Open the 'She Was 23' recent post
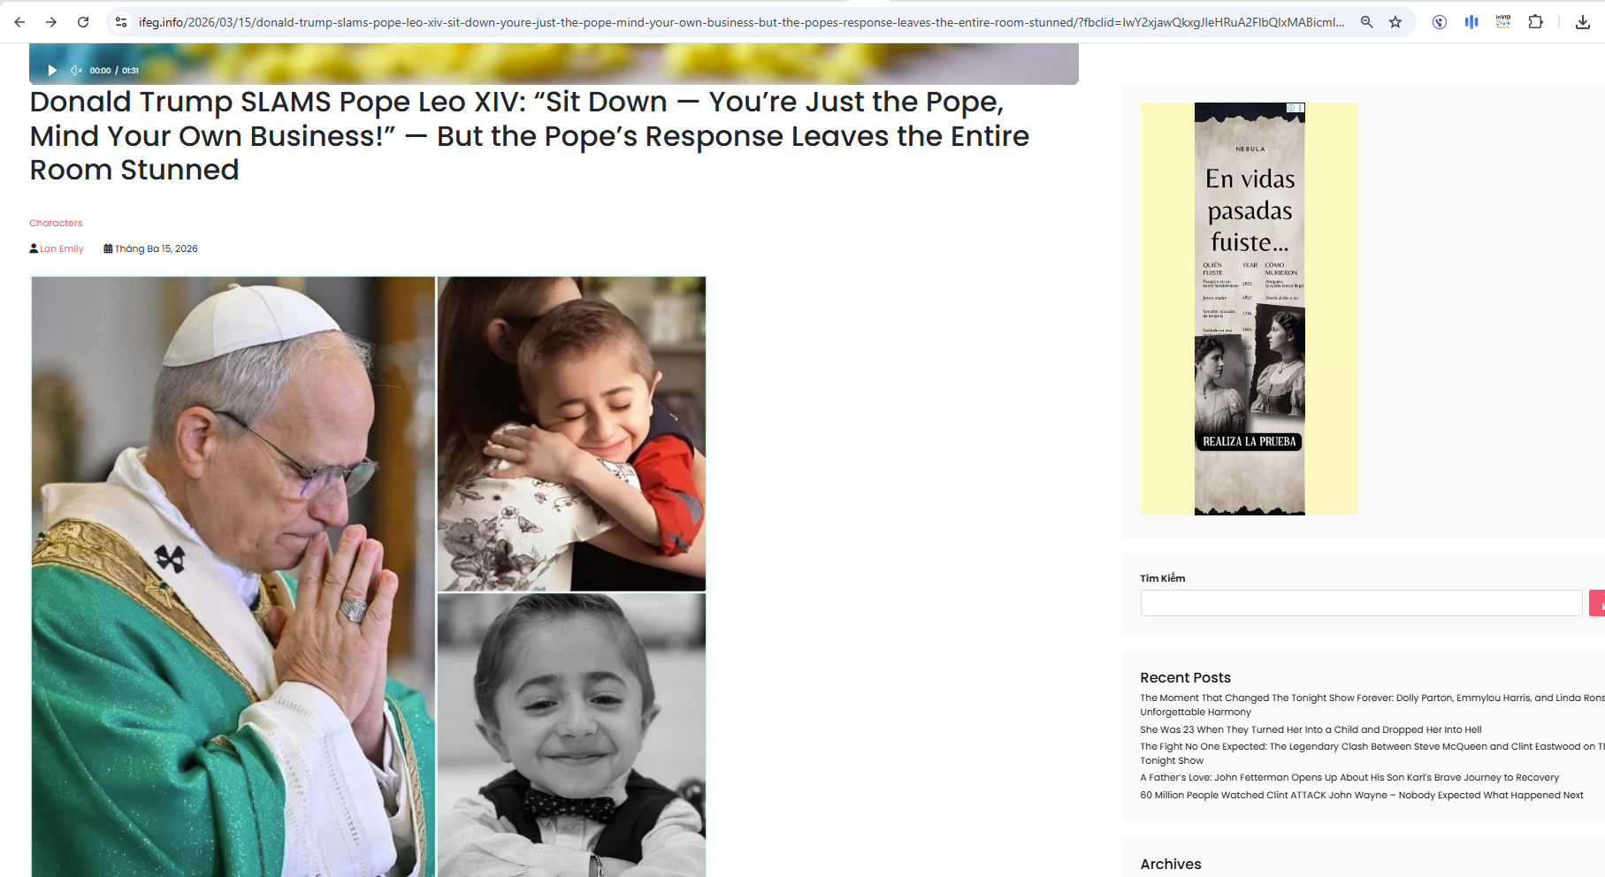 [1311, 729]
